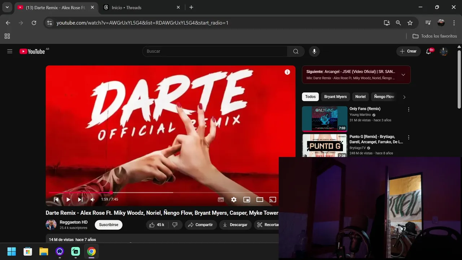Select the Noriel filter chip
The width and height of the screenshot is (462, 260).
[360, 96]
